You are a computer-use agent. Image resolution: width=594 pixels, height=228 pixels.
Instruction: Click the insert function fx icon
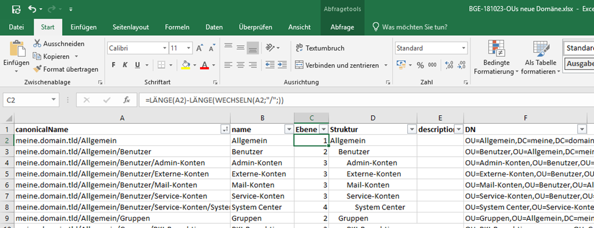pos(127,100)
